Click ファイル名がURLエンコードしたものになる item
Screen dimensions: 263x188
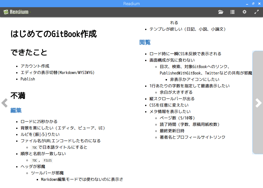[61, 141]
